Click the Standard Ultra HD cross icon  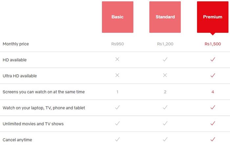[165, 75]
